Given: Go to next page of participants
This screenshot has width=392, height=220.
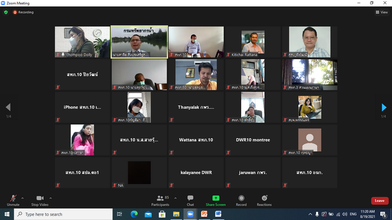Looking at the screenshot, I should [384, 108].
